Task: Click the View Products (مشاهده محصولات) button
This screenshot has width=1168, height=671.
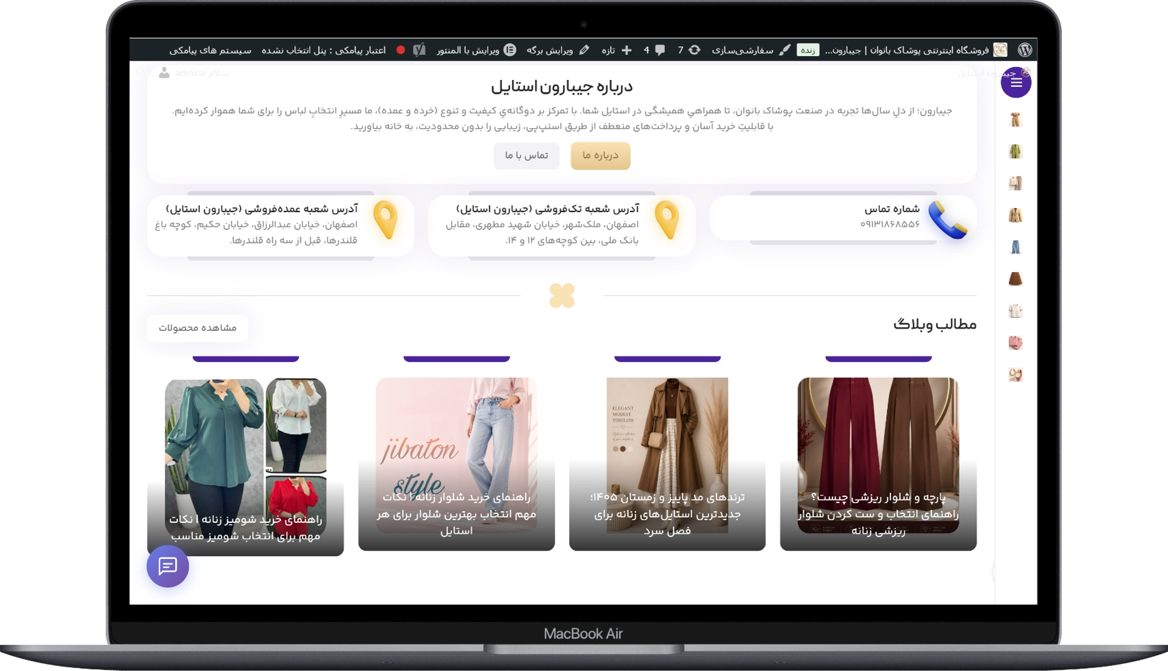Action: coord(197,328)
